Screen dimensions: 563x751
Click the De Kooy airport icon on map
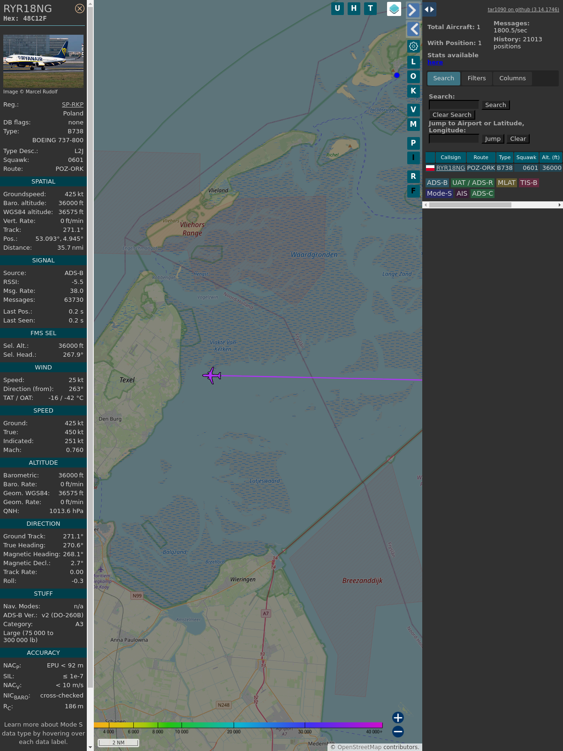(100, 569)
